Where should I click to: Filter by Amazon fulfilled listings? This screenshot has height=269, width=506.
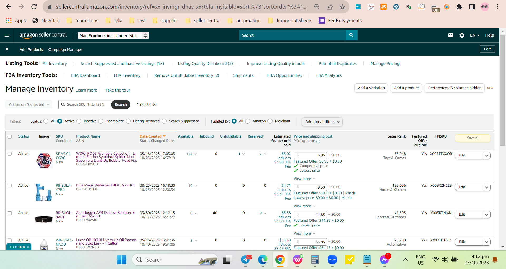tap(248, 121)
